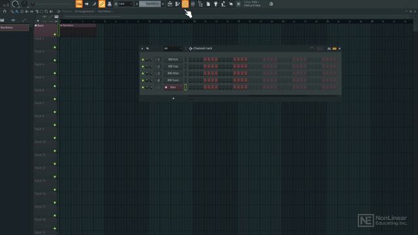Open the project file icon in toolbar
Screen dimensions: 418x235
[208, 4]
